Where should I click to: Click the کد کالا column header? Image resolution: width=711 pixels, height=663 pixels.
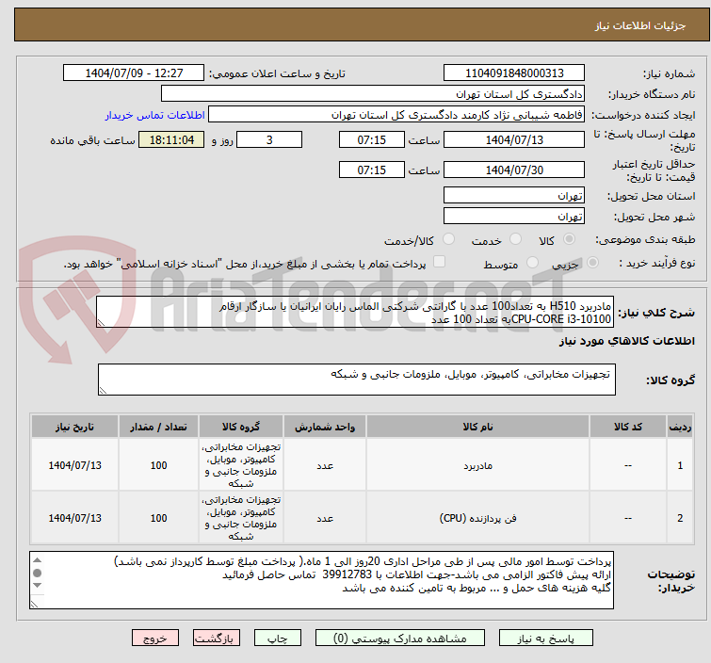(628, 427)
